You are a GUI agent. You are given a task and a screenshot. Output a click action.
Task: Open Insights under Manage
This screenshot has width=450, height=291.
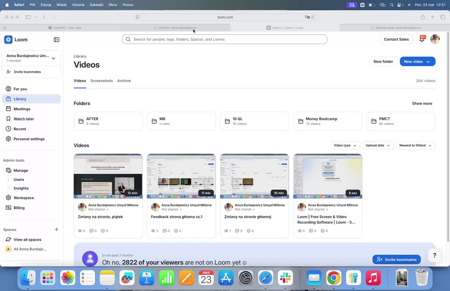tap(21, 188)
